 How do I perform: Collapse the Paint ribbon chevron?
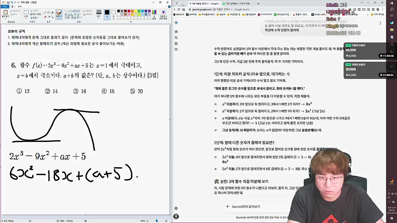166,7
